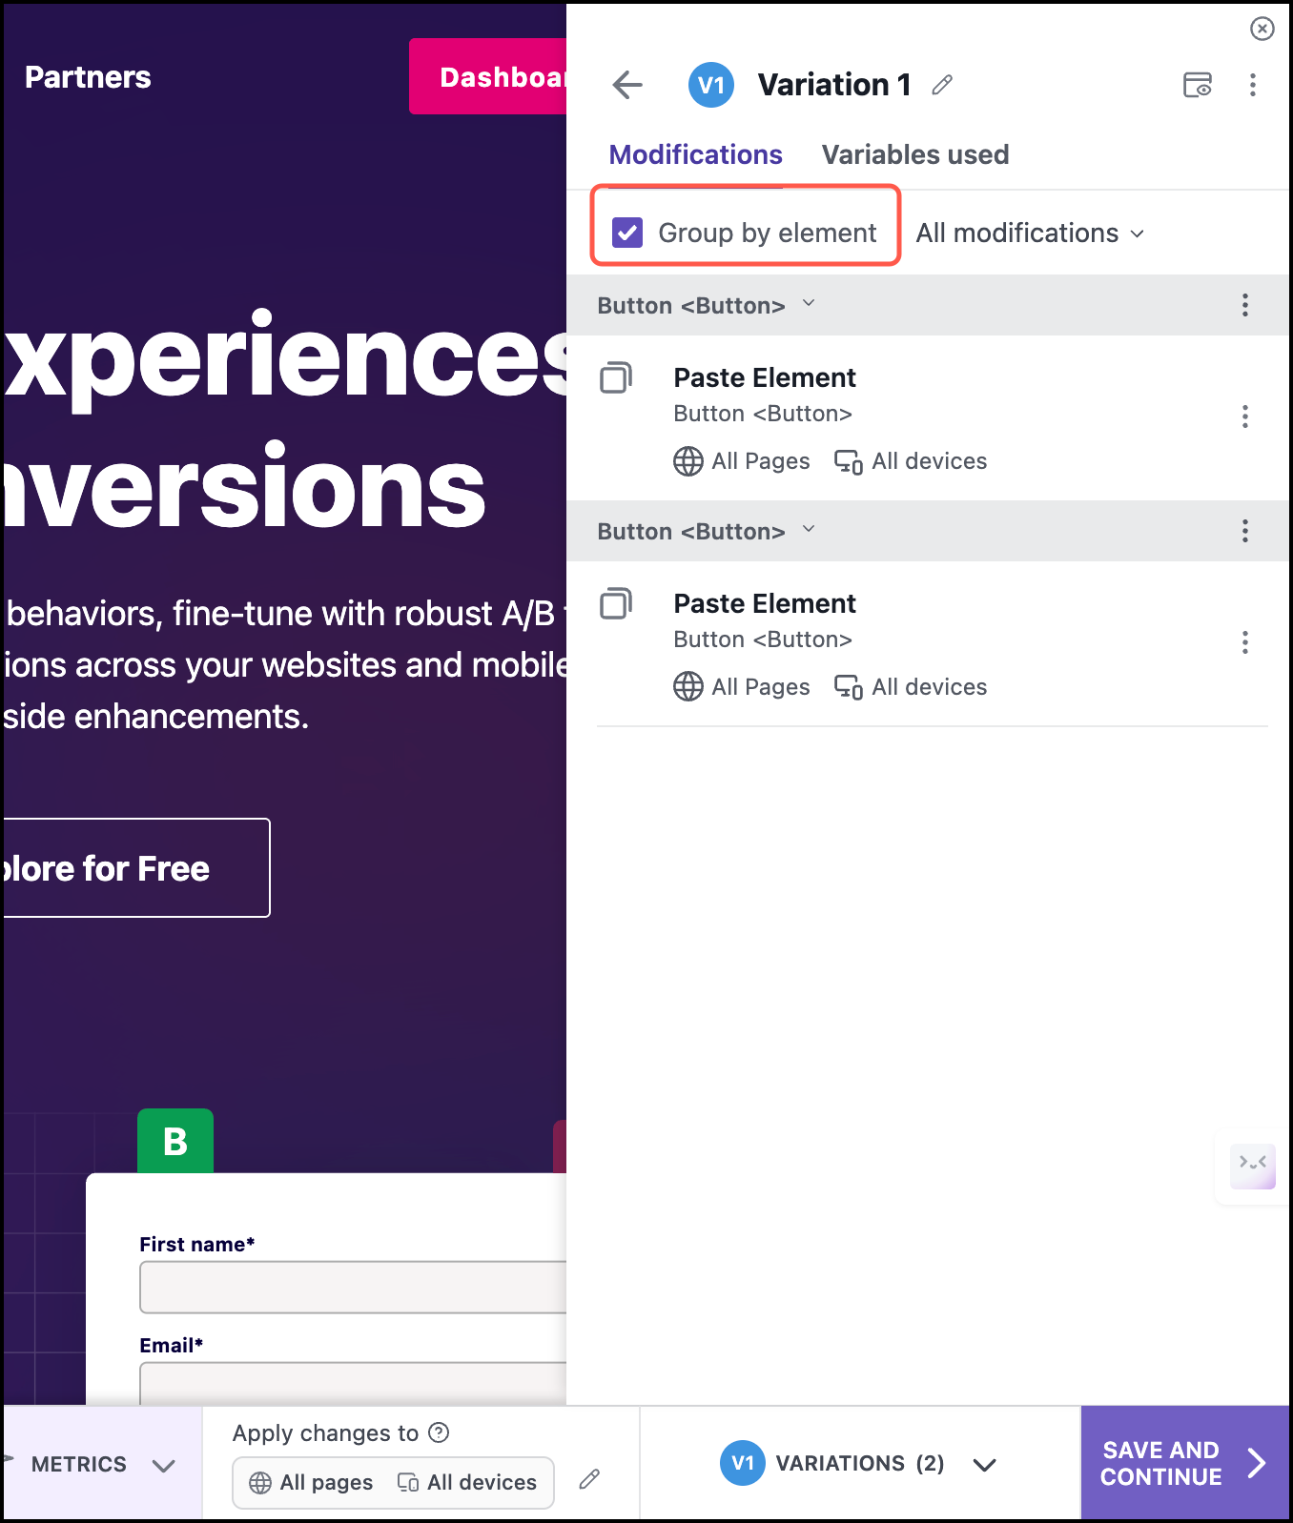Open the first Button group's kebab menu
Screen dimensions: 1293x1523
(x=1244, y=305)
